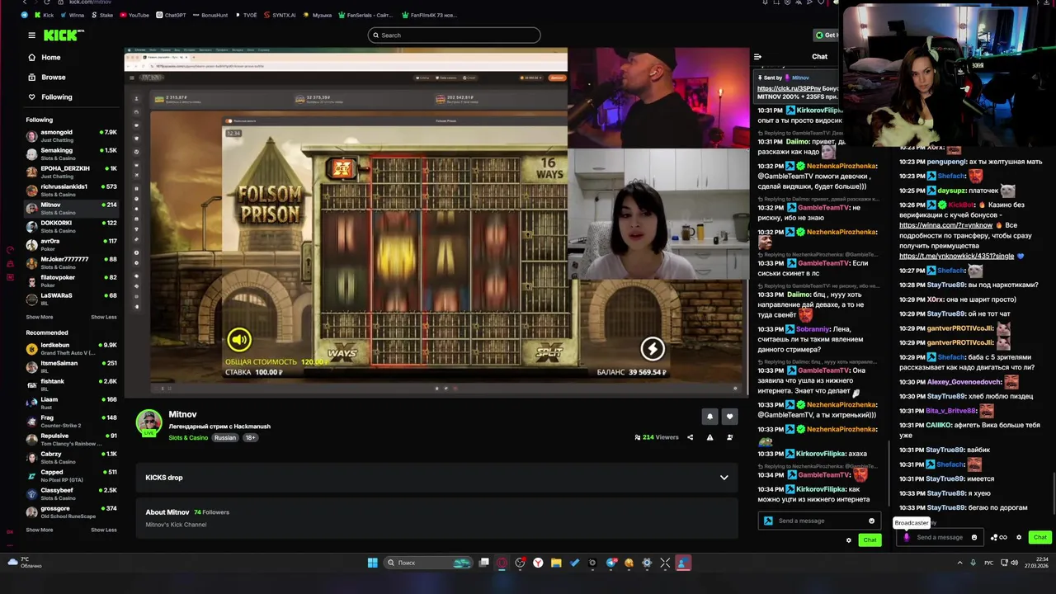The width and height of the screenshot is (1056, 594).
Task: Click the lightning turbo button in slot game
Action: pos(653,349)
